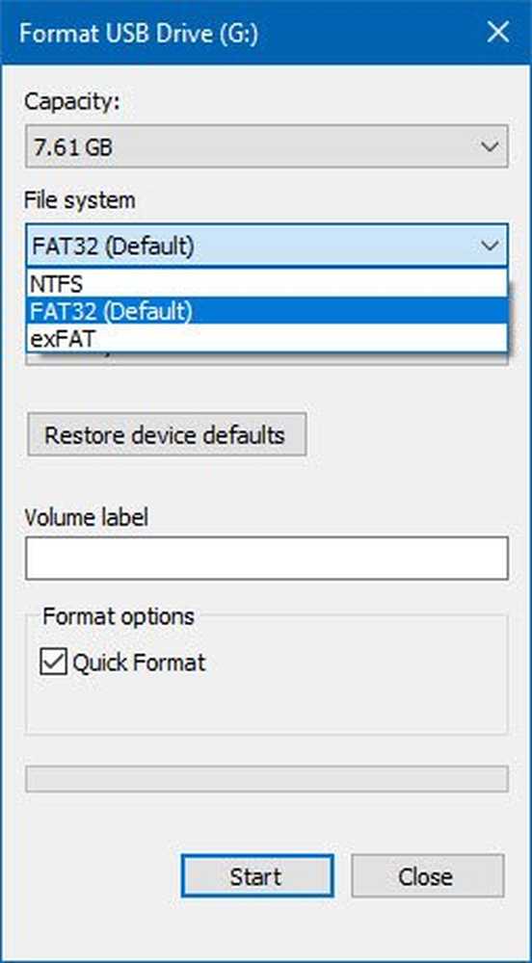The image size is (532, 963).
Task: Click Restore device defaults button
Action: tap(167, 435)
